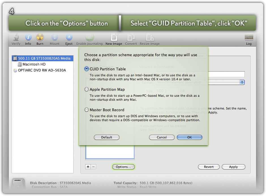Click the Enable Journaling icon

[90, 37]
